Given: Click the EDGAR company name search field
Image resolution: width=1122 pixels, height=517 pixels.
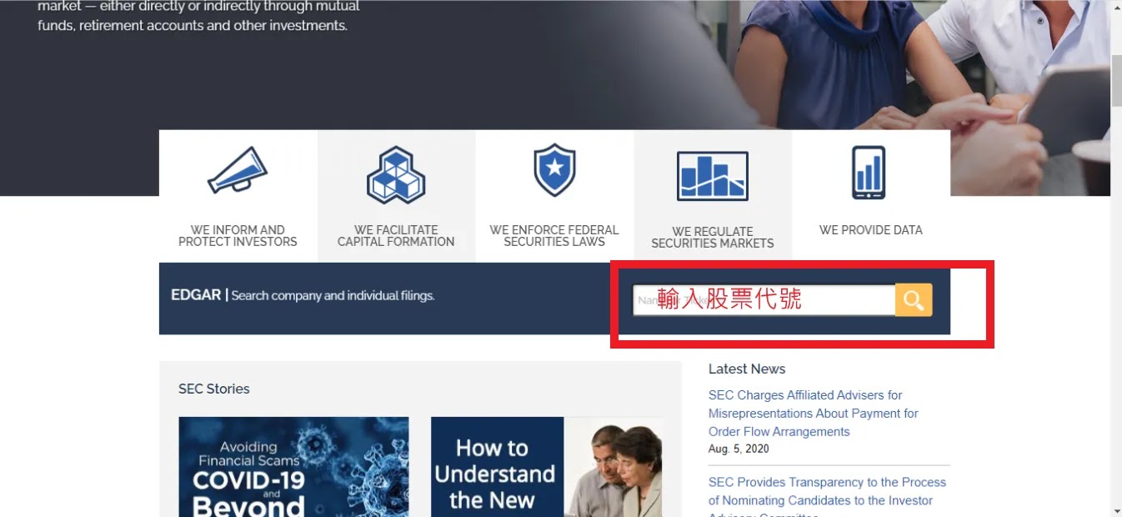Looking at the screenshot, I should 764,300.
